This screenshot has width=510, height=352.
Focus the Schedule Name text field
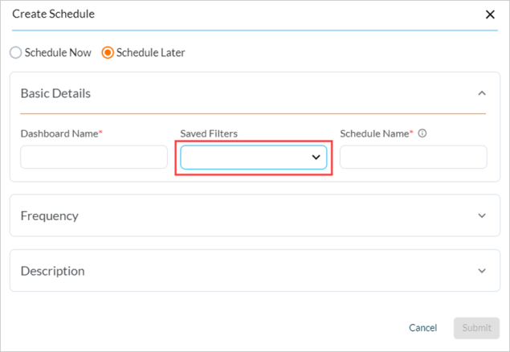[413, 158]
